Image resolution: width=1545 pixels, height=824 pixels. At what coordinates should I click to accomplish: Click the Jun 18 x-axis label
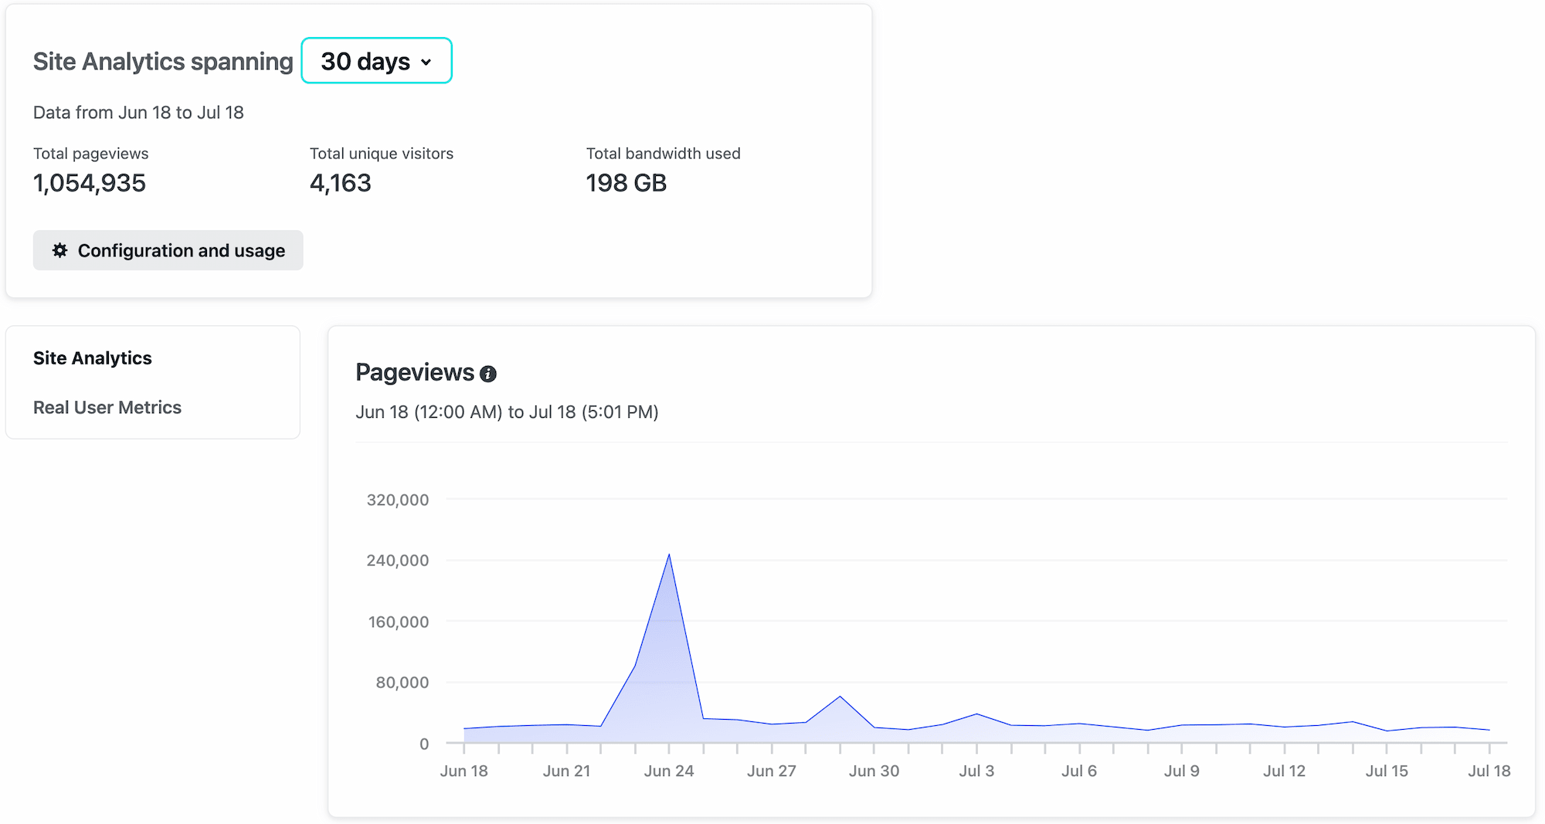464,771
